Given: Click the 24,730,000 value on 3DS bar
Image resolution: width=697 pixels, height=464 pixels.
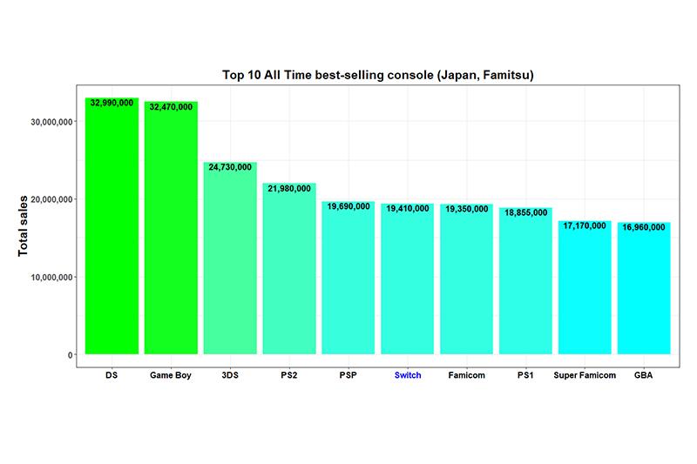Looking at the screenshot, I should [230, 167].
